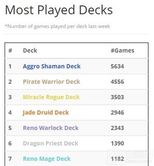Click the games played per deck subtitle
The width and height of the screenshot is (154, 166).
coord(57,26)
